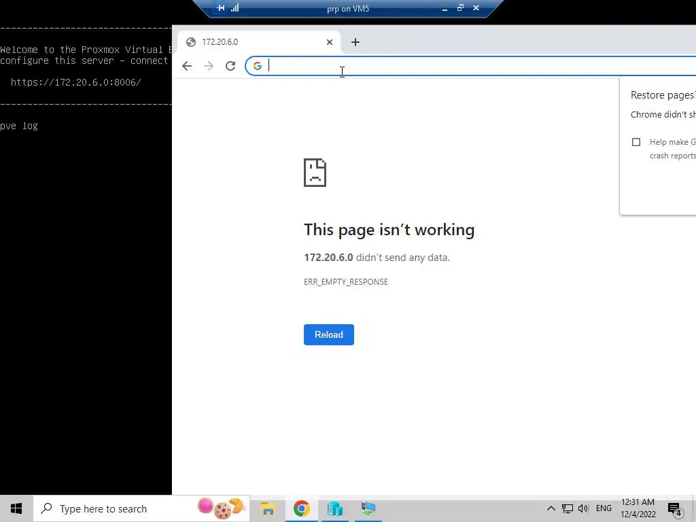Minimize the prp on VM5 connection bar
The height and width of the screenshot is (522, 696).
445,8
